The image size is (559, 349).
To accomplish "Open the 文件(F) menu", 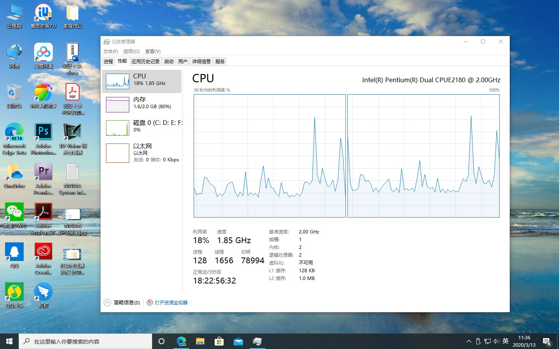I will 111,51.
